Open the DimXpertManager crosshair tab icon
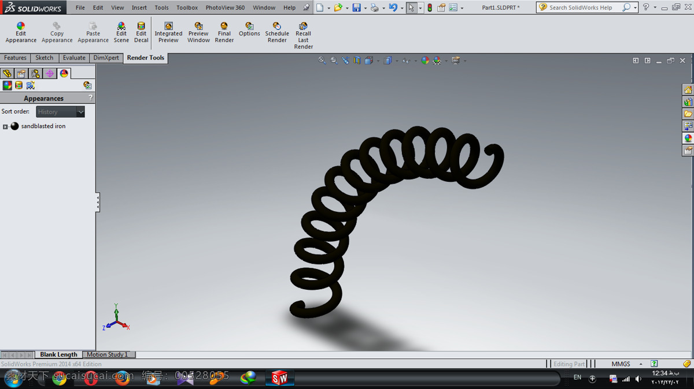 click(x=50, y=73)
